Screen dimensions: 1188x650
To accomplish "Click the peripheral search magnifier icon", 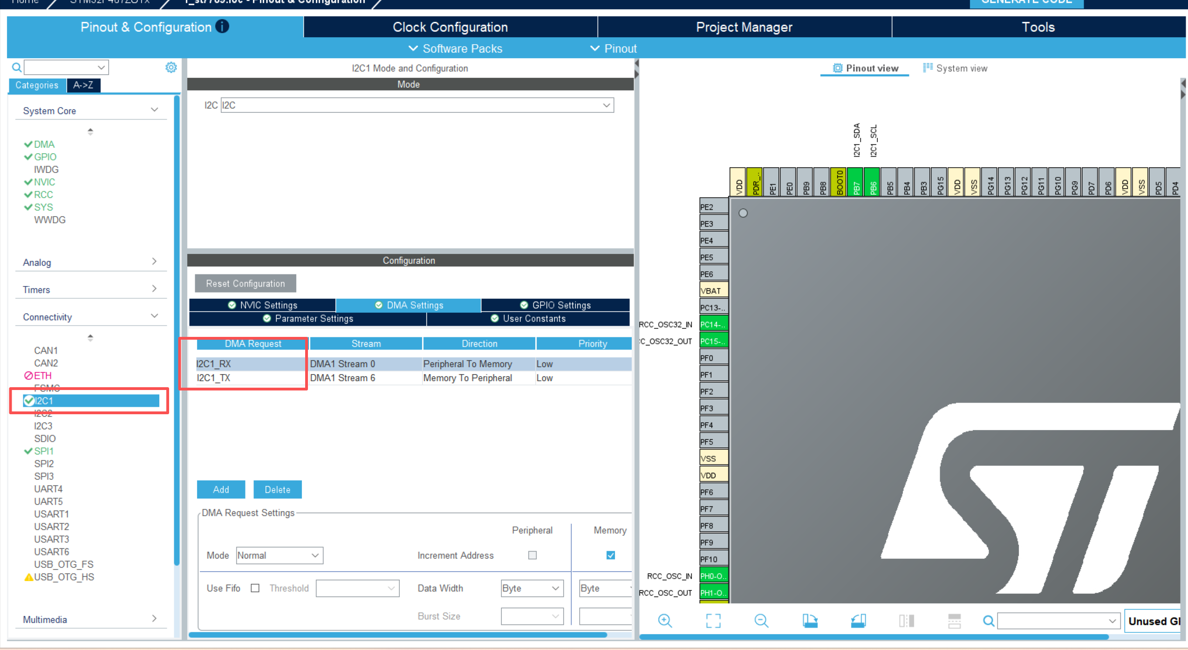I will (x=17, y=68).
